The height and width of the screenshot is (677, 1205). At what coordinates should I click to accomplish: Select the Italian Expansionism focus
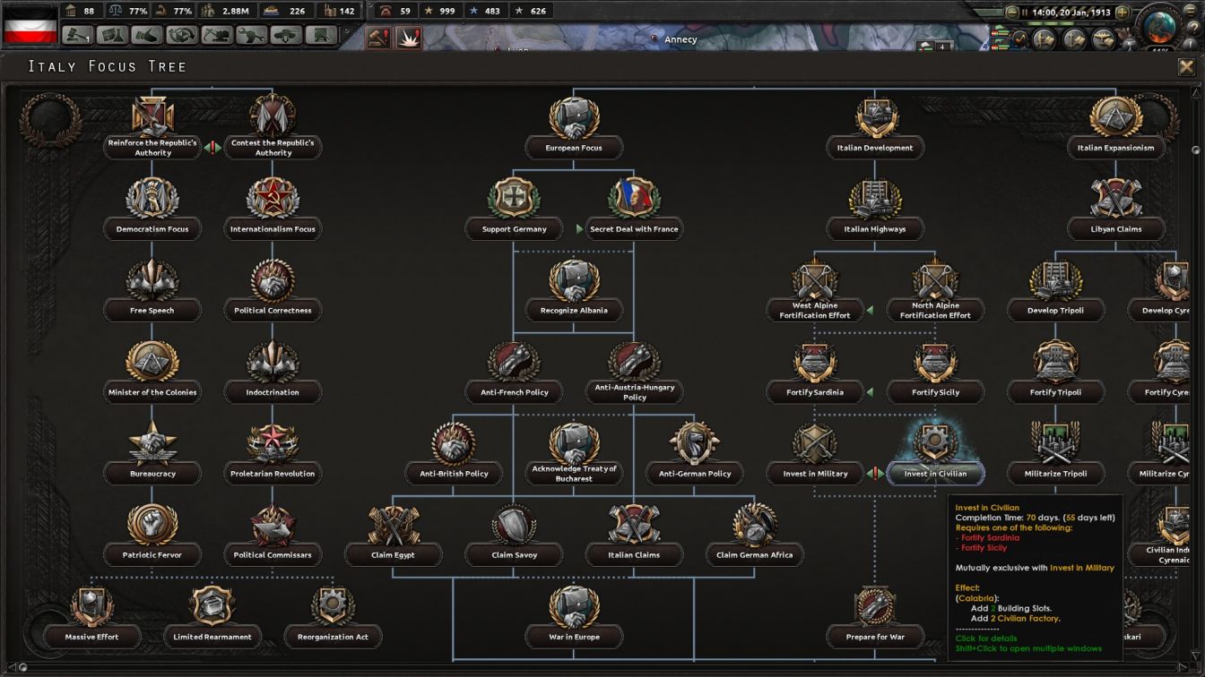pos(1116,128)
